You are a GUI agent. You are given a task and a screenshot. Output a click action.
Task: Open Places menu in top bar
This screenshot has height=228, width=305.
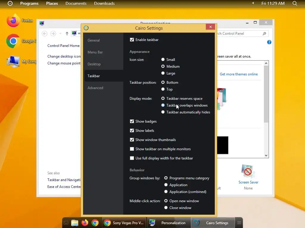(52, 3)
